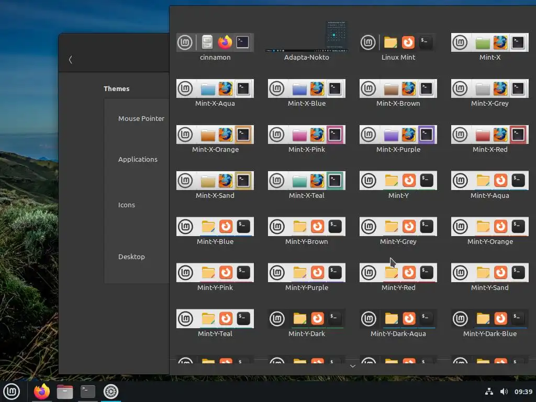Go back using the Themes window arrow
This screenshot has width=536, height=402.
[x=71, y=60]
